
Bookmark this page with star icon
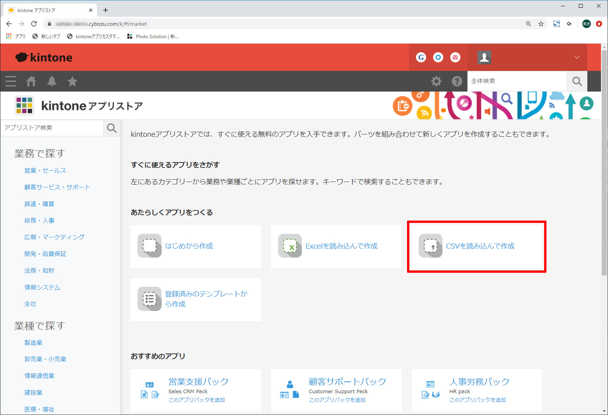(541, 24)
